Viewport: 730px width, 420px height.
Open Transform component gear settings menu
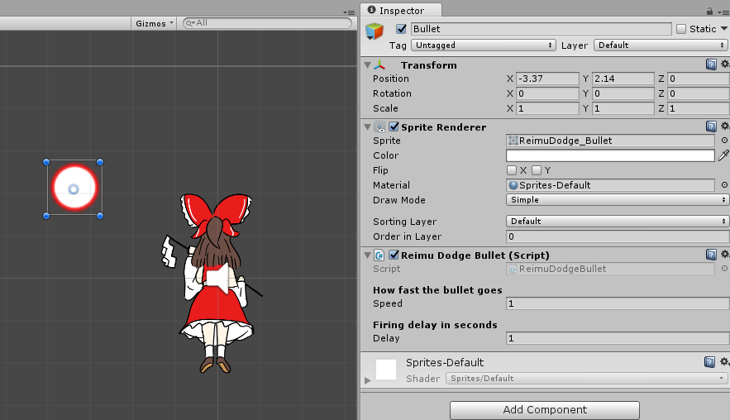(x=725, y=64)
